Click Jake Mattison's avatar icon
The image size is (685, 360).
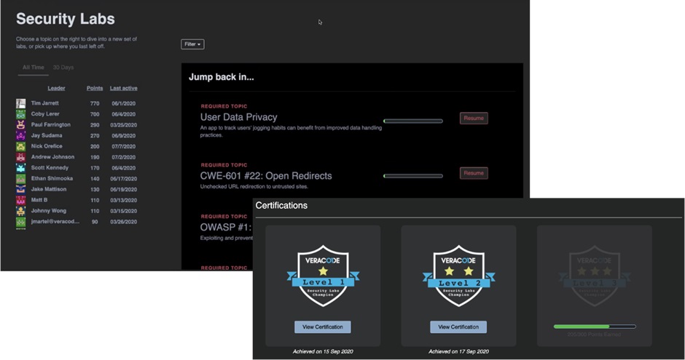point(20,189)
